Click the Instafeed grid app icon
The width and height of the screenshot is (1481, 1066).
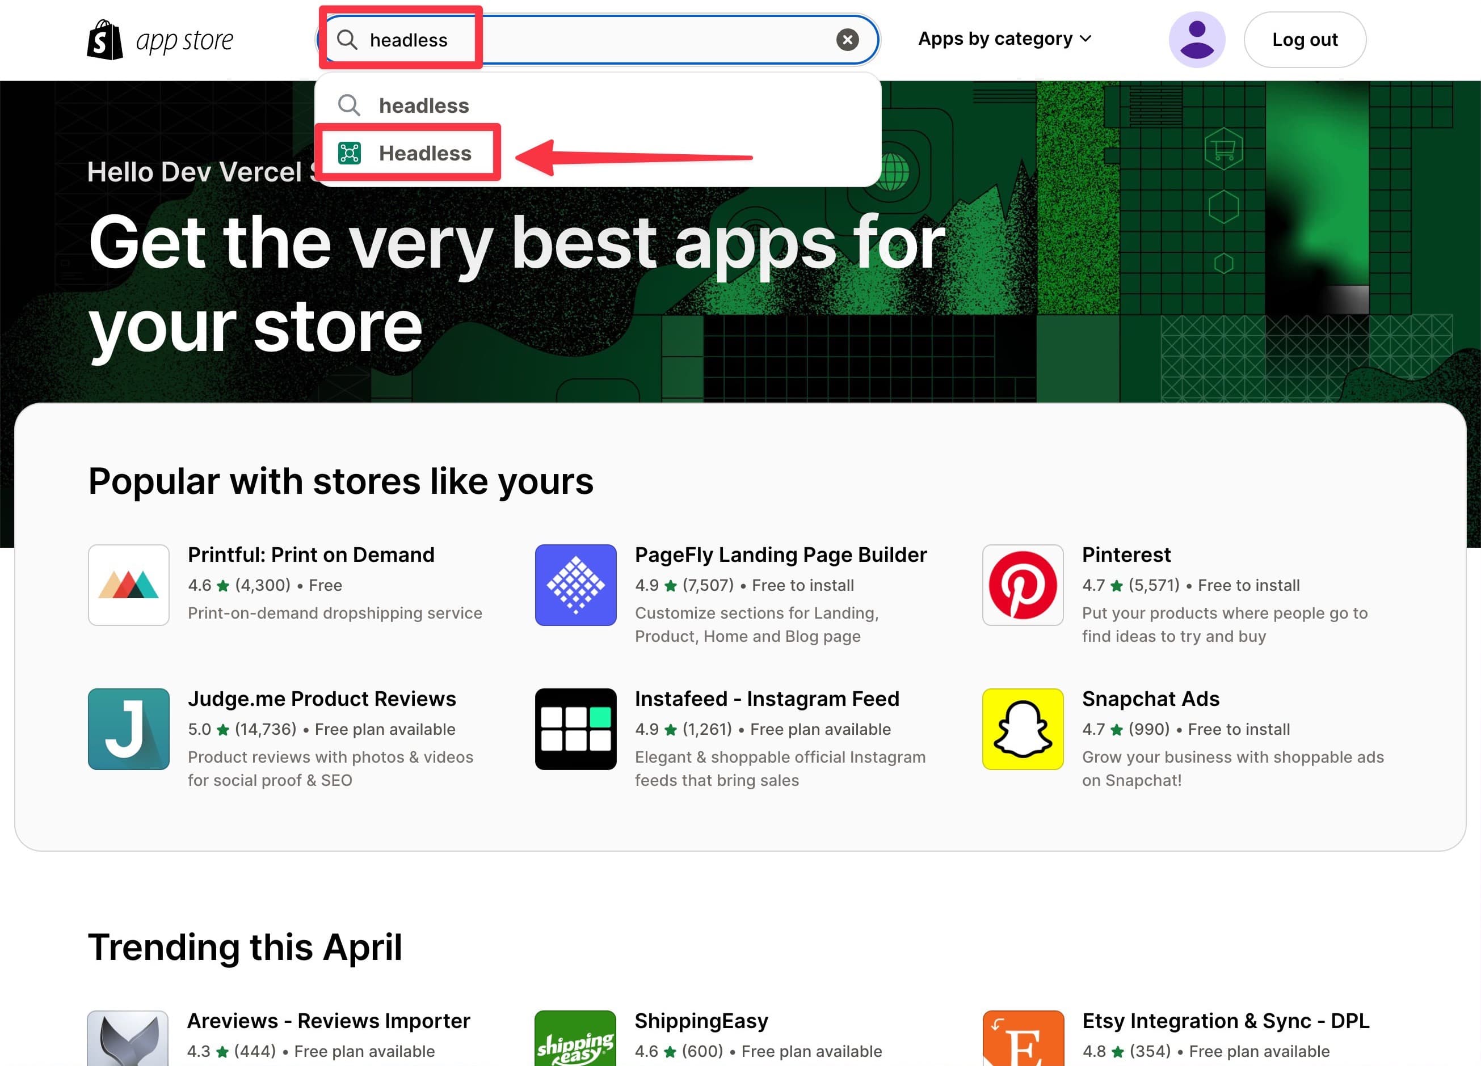[x=575, y=729]
